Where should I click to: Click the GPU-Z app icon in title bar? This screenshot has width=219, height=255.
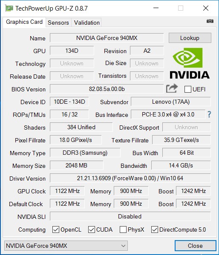9,8
